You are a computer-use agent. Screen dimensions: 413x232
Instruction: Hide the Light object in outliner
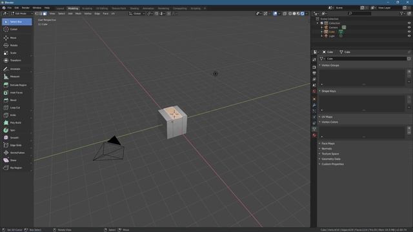click(409, 36)
